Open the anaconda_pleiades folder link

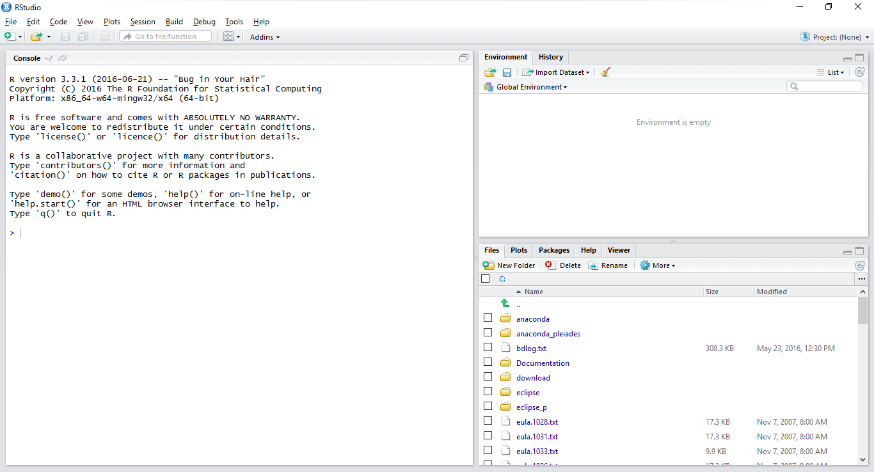(x=548, y=333)
